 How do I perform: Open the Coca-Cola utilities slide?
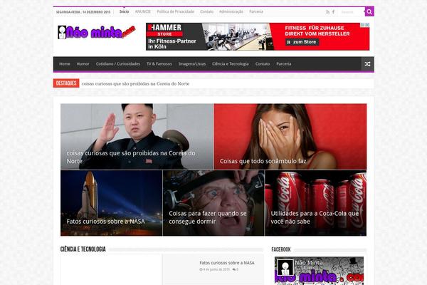click(x=315, y=203)
